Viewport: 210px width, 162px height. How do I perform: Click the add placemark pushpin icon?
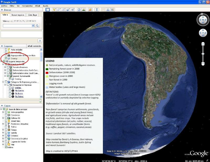[54, 10]
